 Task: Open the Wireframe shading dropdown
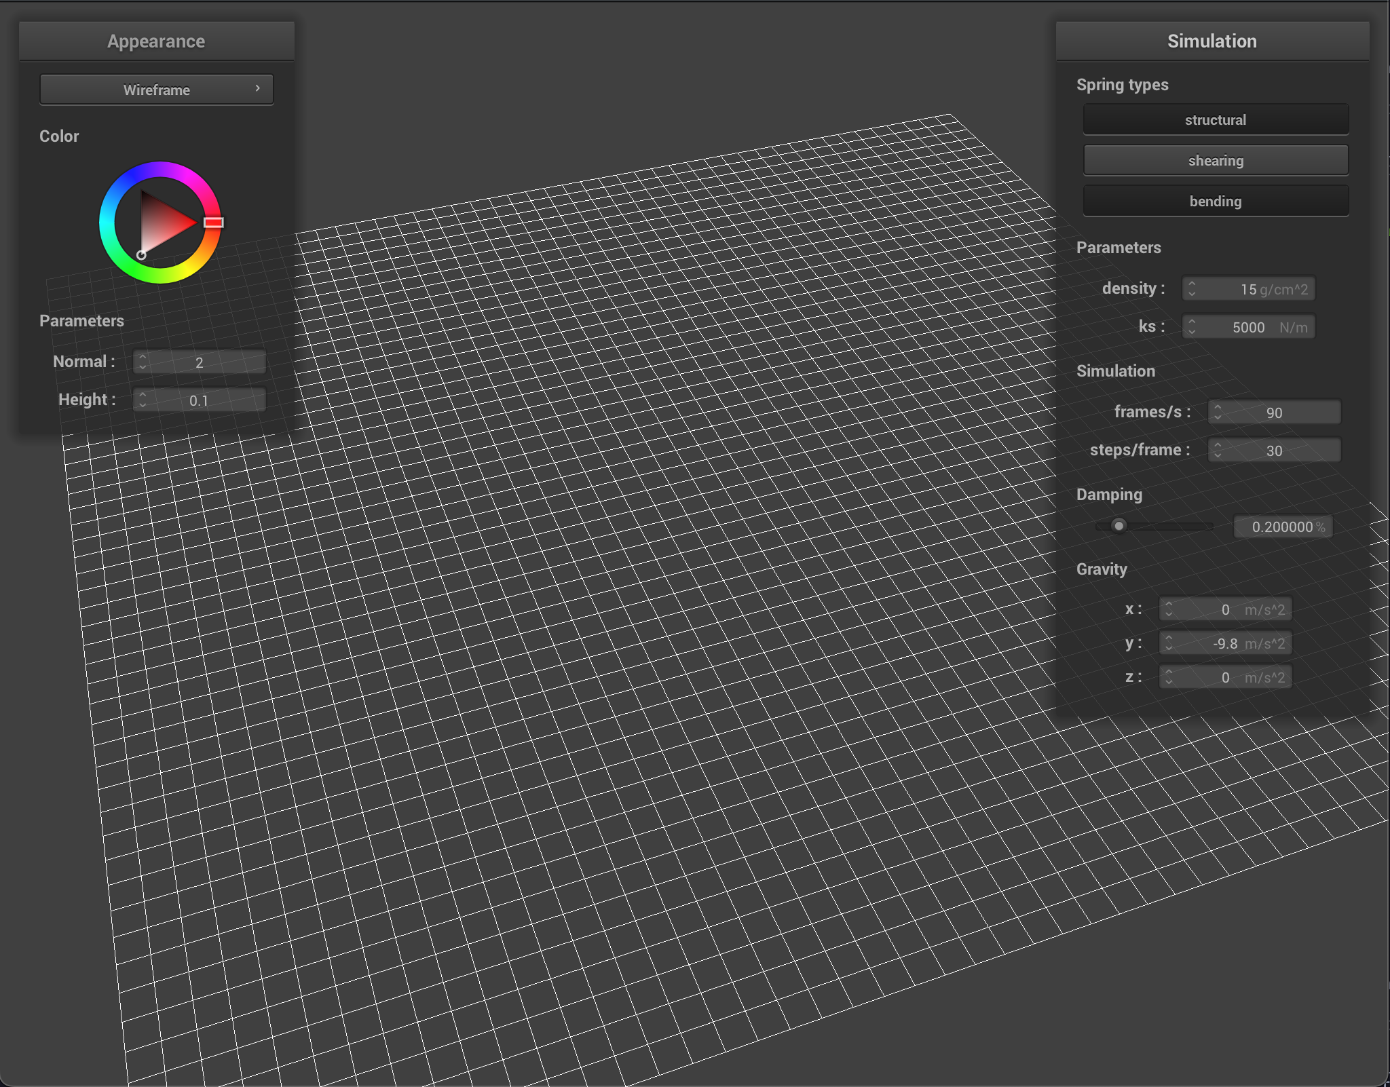156,90
